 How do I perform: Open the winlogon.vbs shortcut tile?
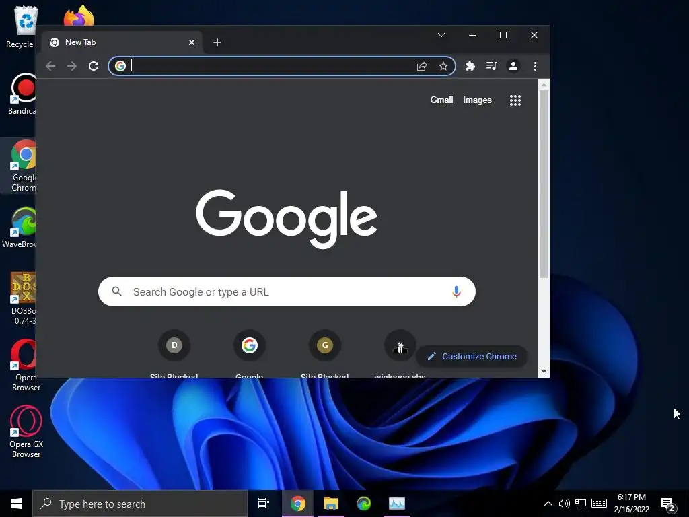[x=400, y=353]
